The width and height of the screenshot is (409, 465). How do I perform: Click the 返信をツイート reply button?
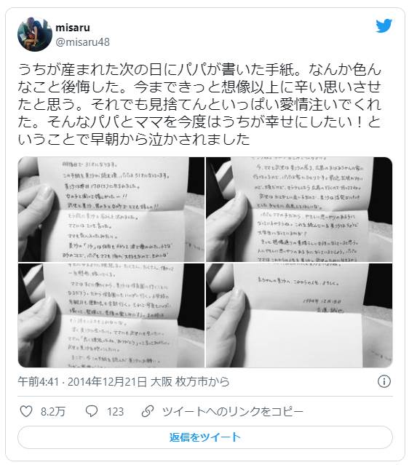(205, 437)
